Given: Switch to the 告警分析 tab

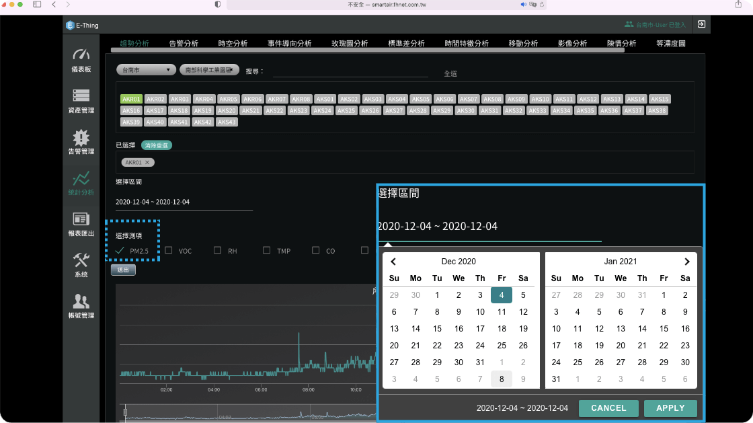Looking at the screenshot, I should (184, 44).
